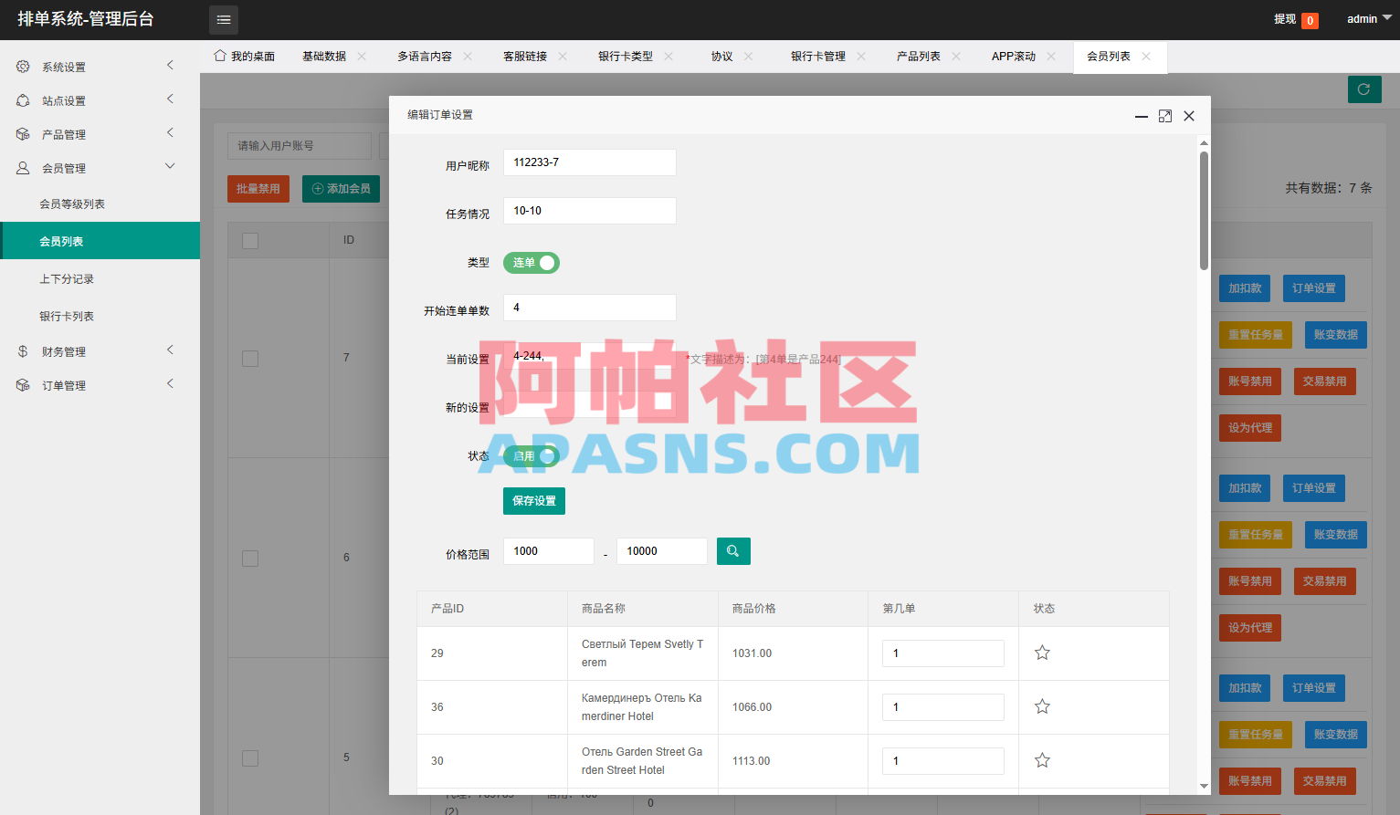The height and width of the screenshot is (815, 1400).
Task: Check the select-all checkbox in table header
Action: pos(250,241)
